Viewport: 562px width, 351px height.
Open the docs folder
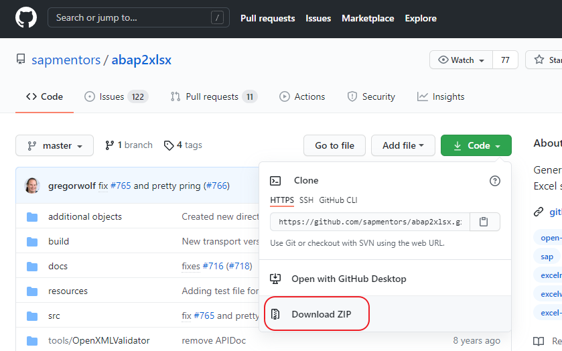coord(58,266)
